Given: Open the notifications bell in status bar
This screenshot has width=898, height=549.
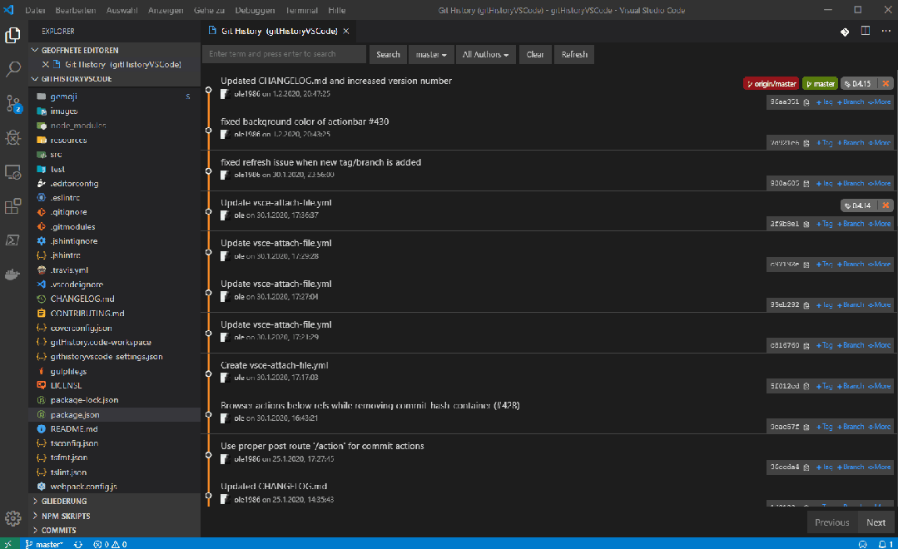Looking at the screenshot, I should pyautogui.click(x=886, y=544).
